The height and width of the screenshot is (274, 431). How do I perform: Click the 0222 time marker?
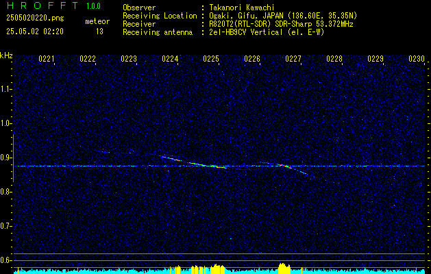tap(88, 59)
